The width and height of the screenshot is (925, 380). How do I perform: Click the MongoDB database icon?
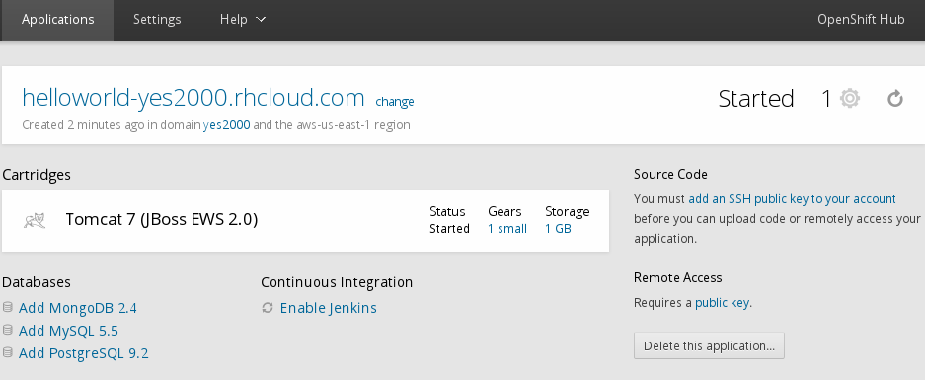click(8, 307)
